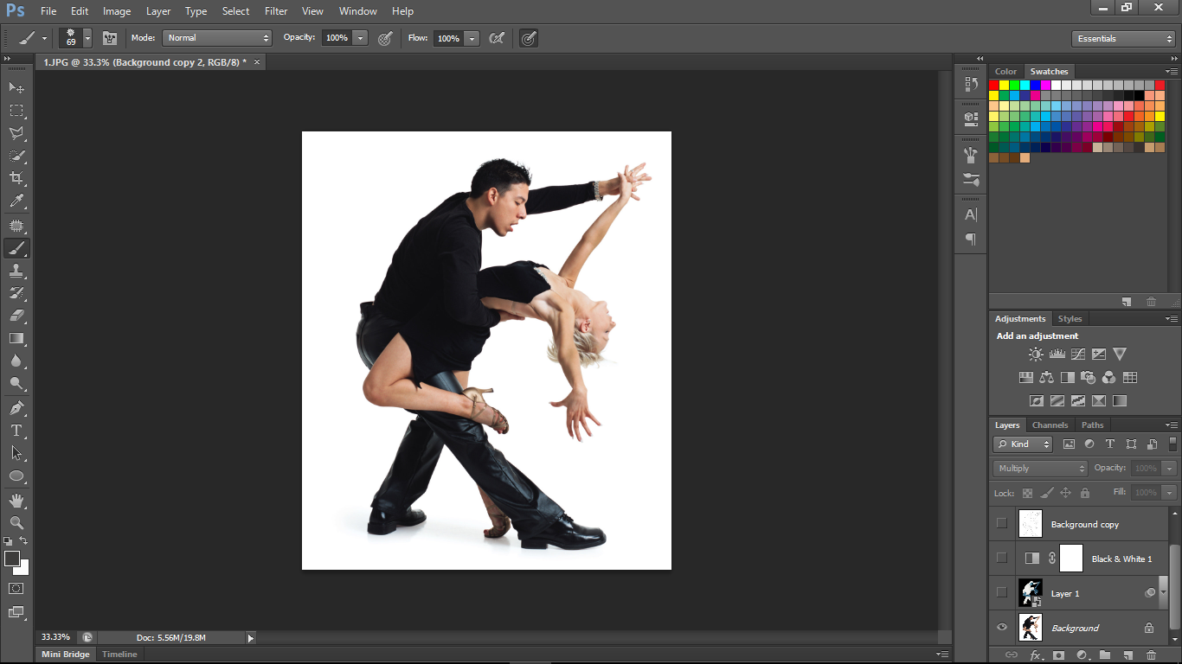Viewport: 1182px width, 664px height.
Task: Select the Hand tool
Action: 16,501
